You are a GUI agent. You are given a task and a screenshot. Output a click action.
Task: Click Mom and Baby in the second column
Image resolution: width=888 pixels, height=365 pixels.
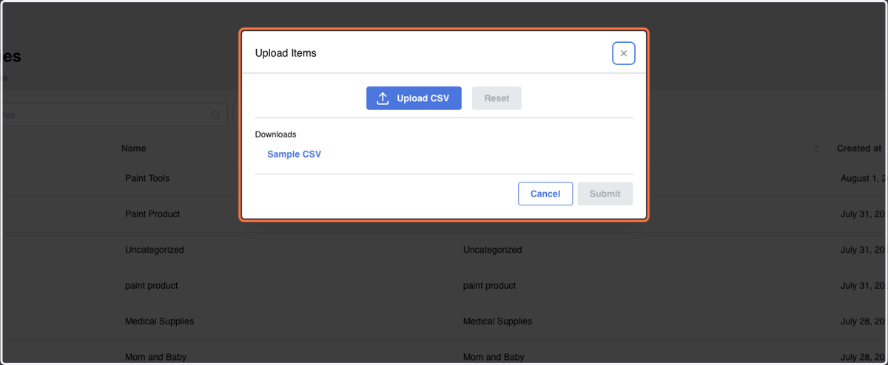click(494, 357)
